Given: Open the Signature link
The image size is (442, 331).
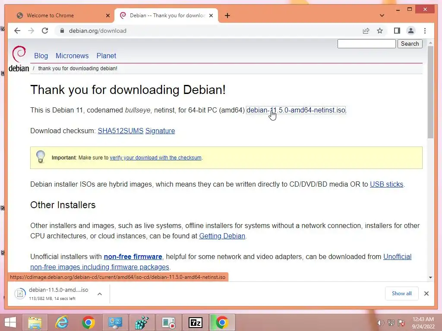Looking at the screenshot, I should 160,131.
